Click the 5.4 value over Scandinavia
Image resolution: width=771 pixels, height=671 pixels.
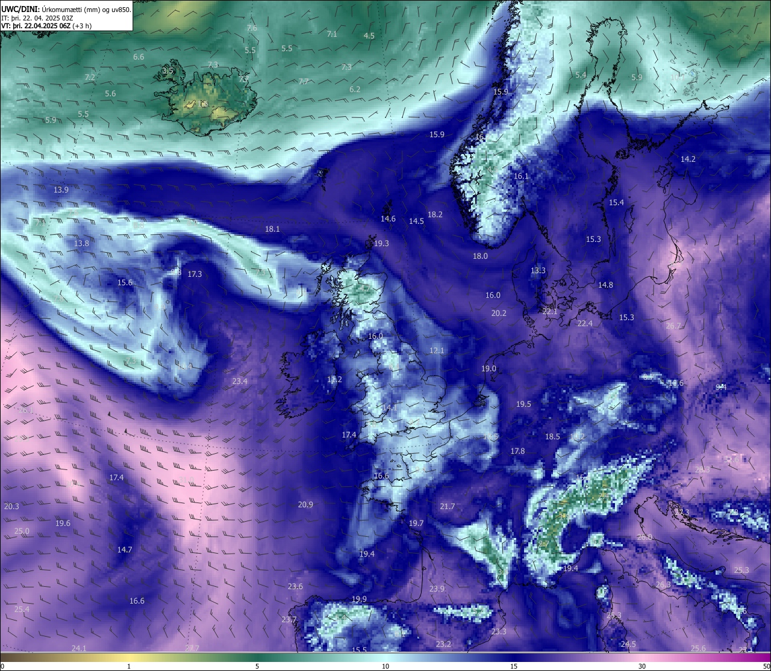tap(581, 75)
